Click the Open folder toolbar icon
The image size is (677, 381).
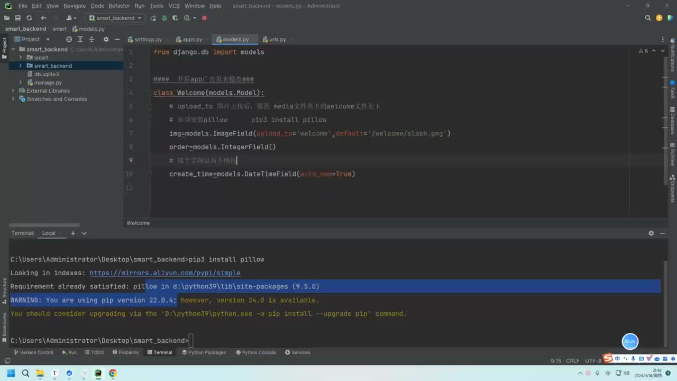tap(7, 18)
